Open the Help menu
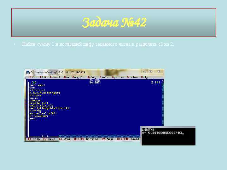Viewport: 227px width, 170px height. 144,77
